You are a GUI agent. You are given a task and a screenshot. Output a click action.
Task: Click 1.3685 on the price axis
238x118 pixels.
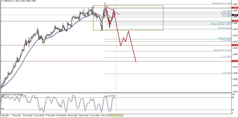coord(235,54)
